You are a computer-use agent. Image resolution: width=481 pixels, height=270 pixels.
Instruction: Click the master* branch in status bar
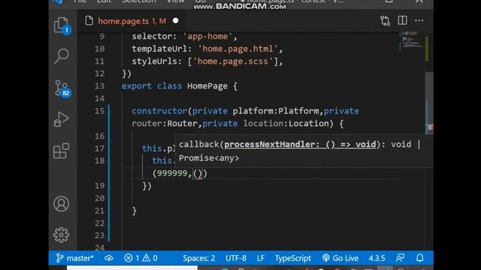click(x=75, y=258)
